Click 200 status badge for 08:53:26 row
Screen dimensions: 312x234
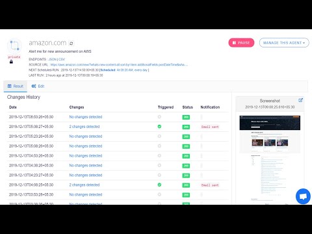[186, 117]
